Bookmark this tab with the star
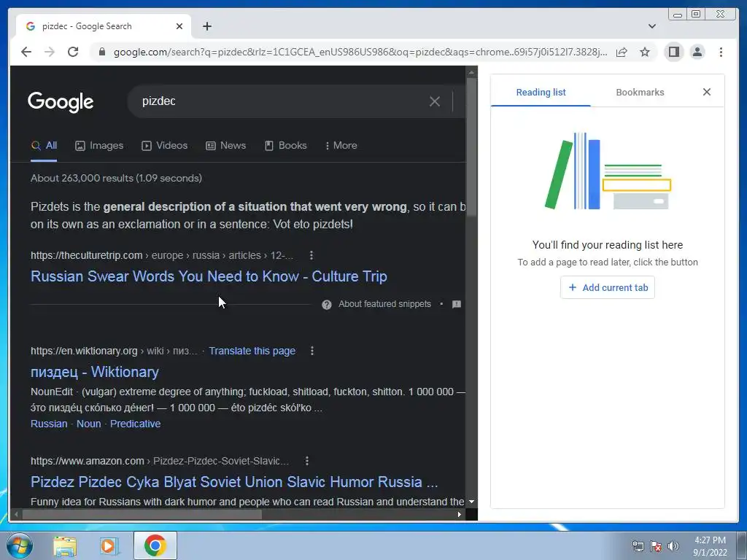Viewport: 747px width, 560px height. coord(645,52)
